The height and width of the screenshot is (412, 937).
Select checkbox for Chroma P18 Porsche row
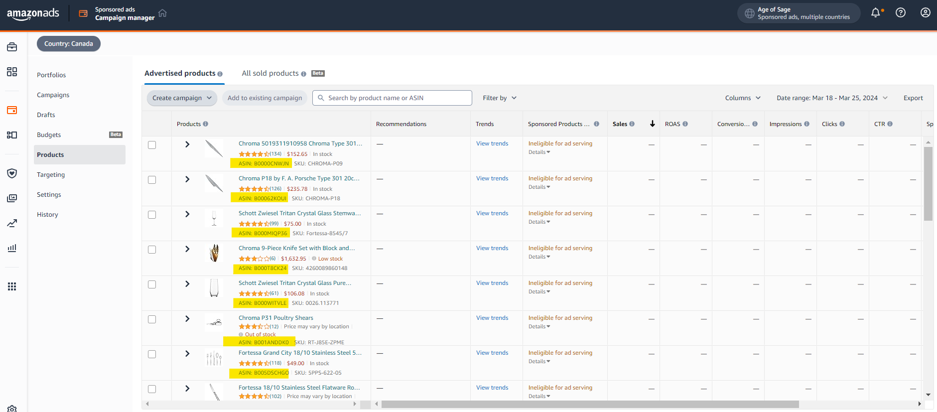coord(152,180)
